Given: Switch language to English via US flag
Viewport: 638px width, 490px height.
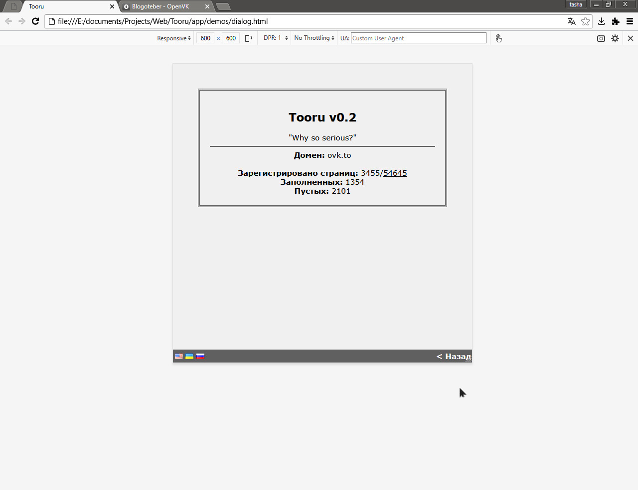Looking at the screenshot, I should pos(179,356).
